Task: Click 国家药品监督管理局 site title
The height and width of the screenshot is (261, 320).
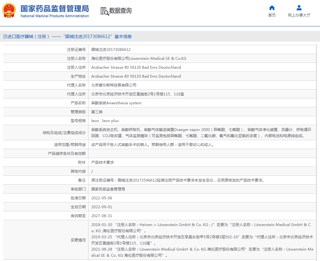Action: [55, 9]
